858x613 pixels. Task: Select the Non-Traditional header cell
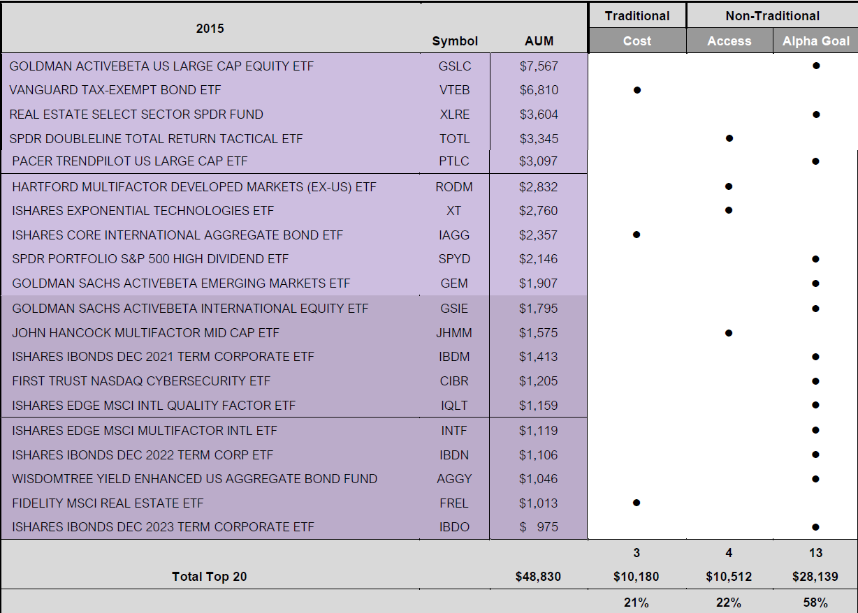click(773, 15)
